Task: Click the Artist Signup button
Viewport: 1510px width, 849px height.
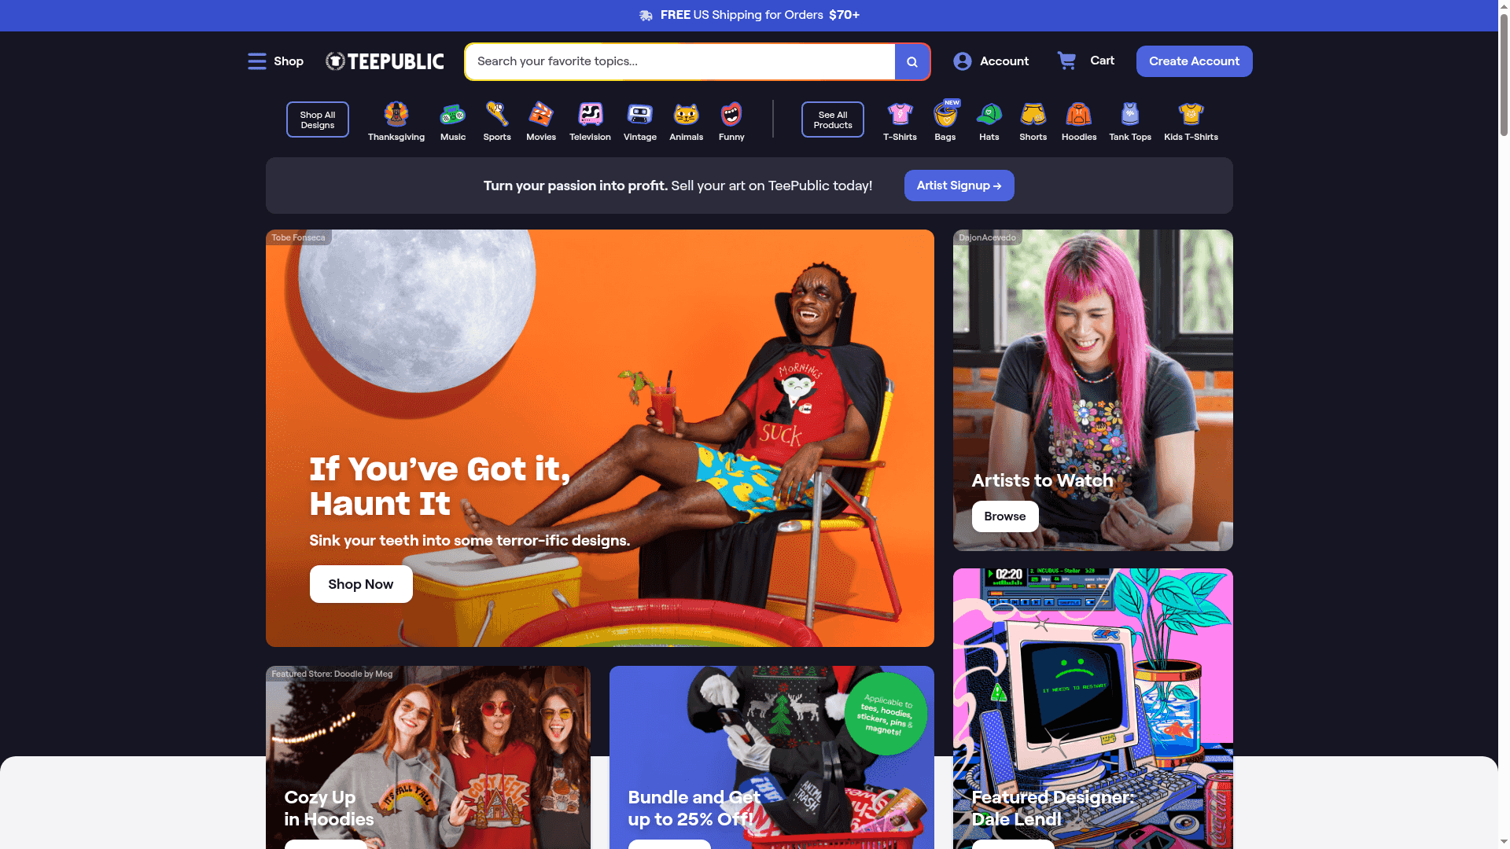Action: (x=959, y=186)
